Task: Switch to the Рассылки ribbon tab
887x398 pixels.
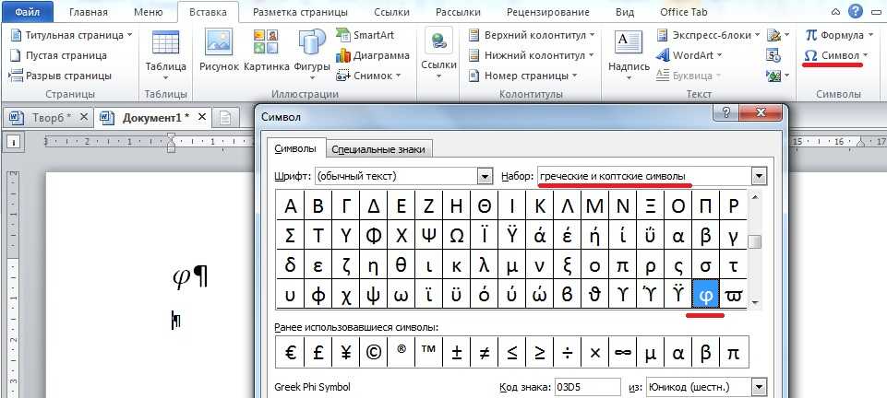Action: pos(458,12)
